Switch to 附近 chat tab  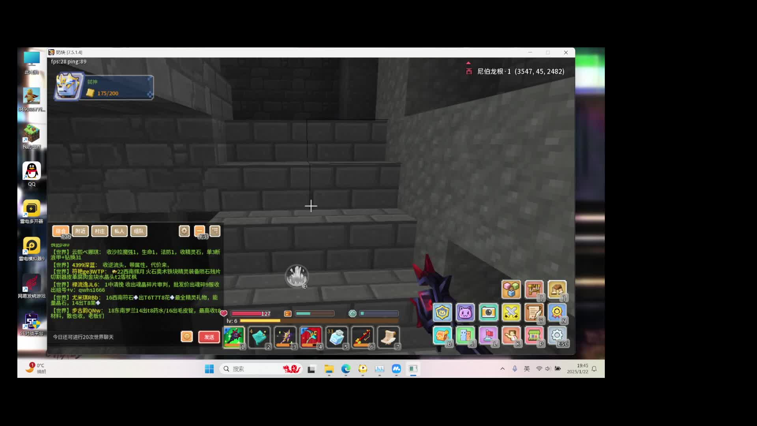80,231
